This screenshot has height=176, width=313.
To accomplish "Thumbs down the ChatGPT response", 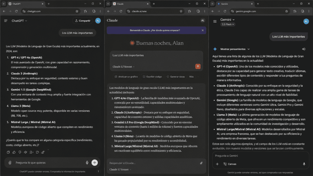I will coord(20,152).
